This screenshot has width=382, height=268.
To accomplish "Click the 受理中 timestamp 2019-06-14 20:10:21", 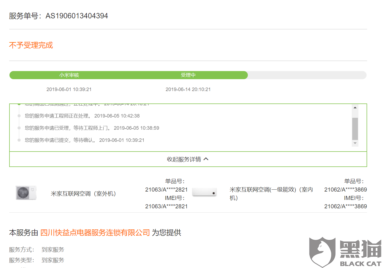I will (188, 89).
